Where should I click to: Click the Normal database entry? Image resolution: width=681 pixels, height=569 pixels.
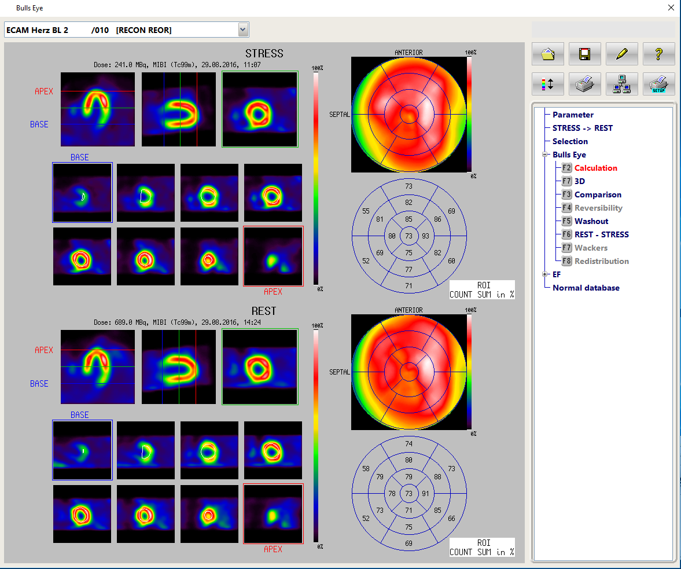point(586,288)
